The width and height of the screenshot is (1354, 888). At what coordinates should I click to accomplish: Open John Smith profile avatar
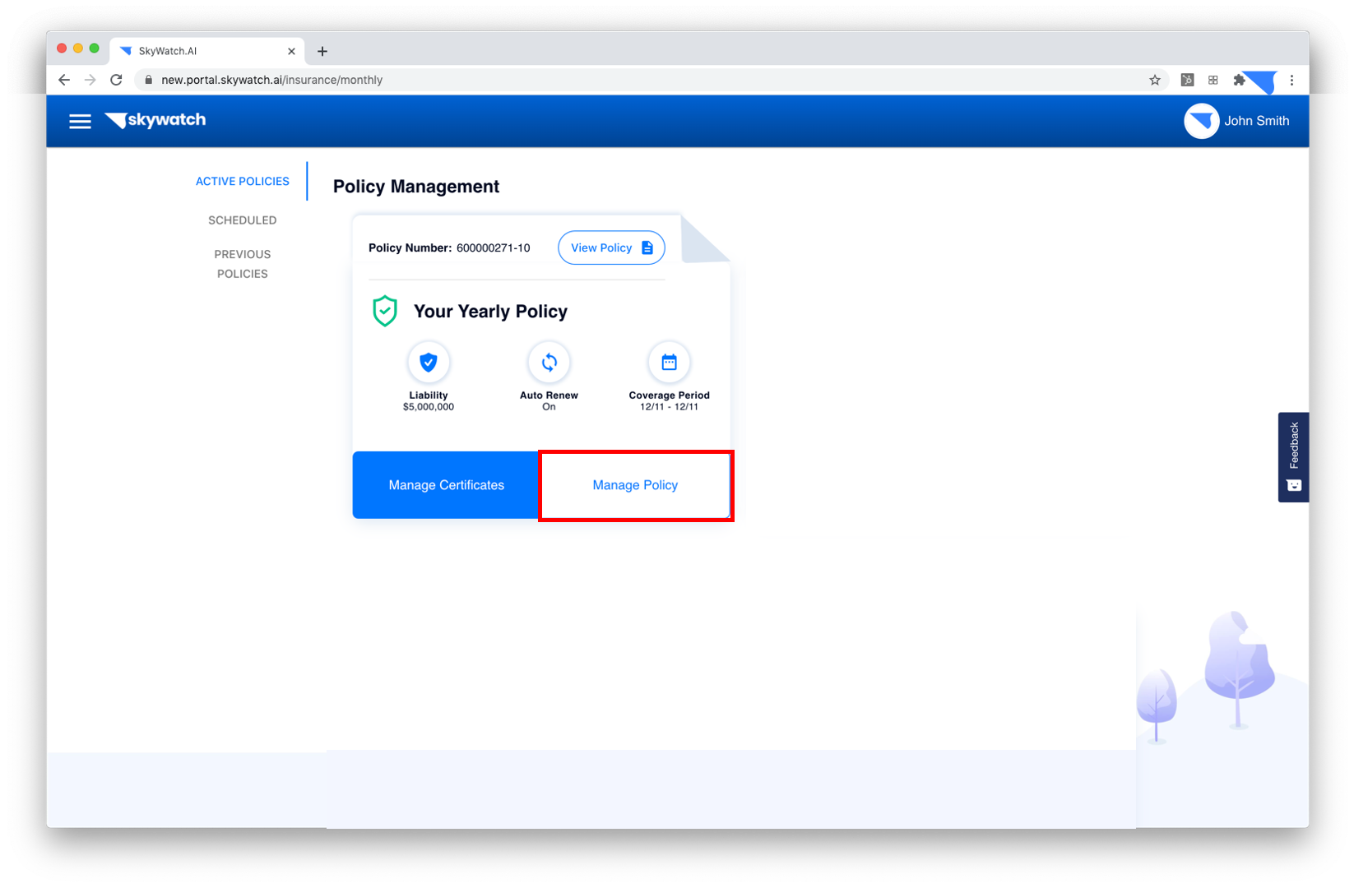tap(1201, 121)
